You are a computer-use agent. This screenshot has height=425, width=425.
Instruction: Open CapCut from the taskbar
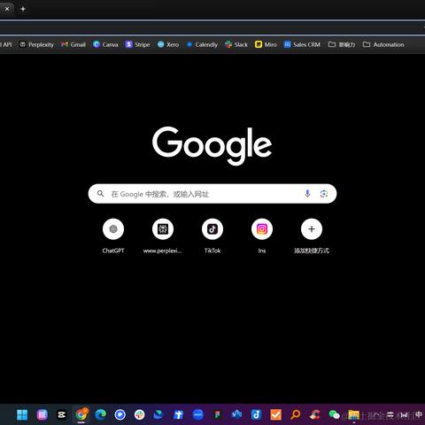coord(62,414)
